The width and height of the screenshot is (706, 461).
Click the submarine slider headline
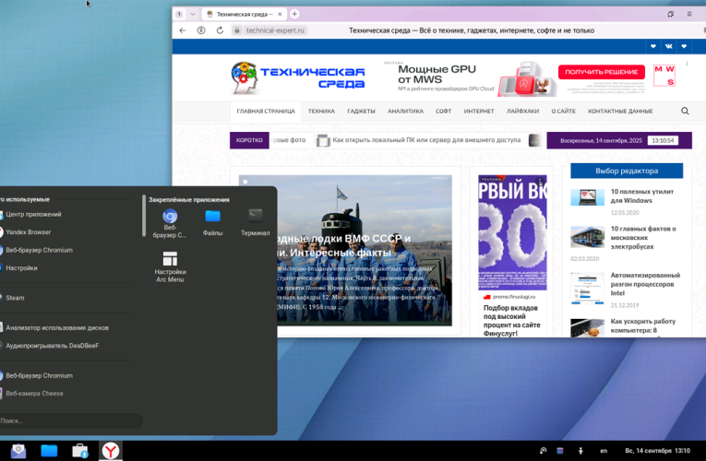pyautogui.click(x=344, y=245)
